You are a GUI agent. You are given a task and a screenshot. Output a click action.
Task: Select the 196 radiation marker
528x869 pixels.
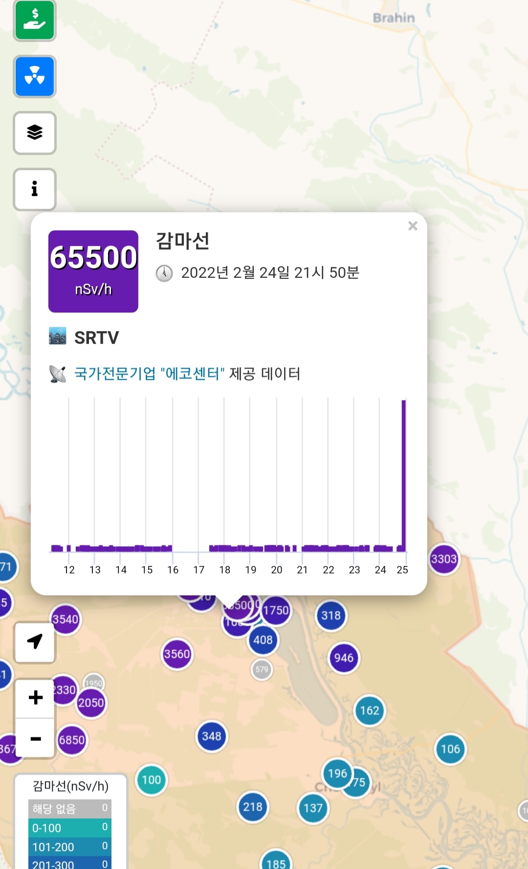(337, 773)
